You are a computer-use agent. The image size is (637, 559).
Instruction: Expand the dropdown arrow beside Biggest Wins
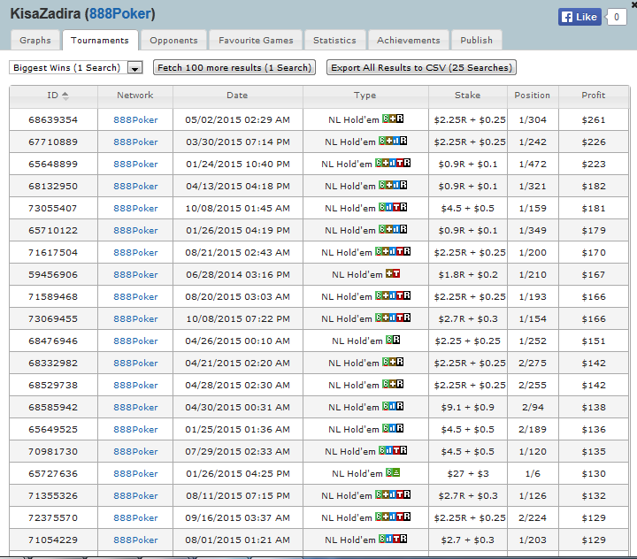(134, 68)
